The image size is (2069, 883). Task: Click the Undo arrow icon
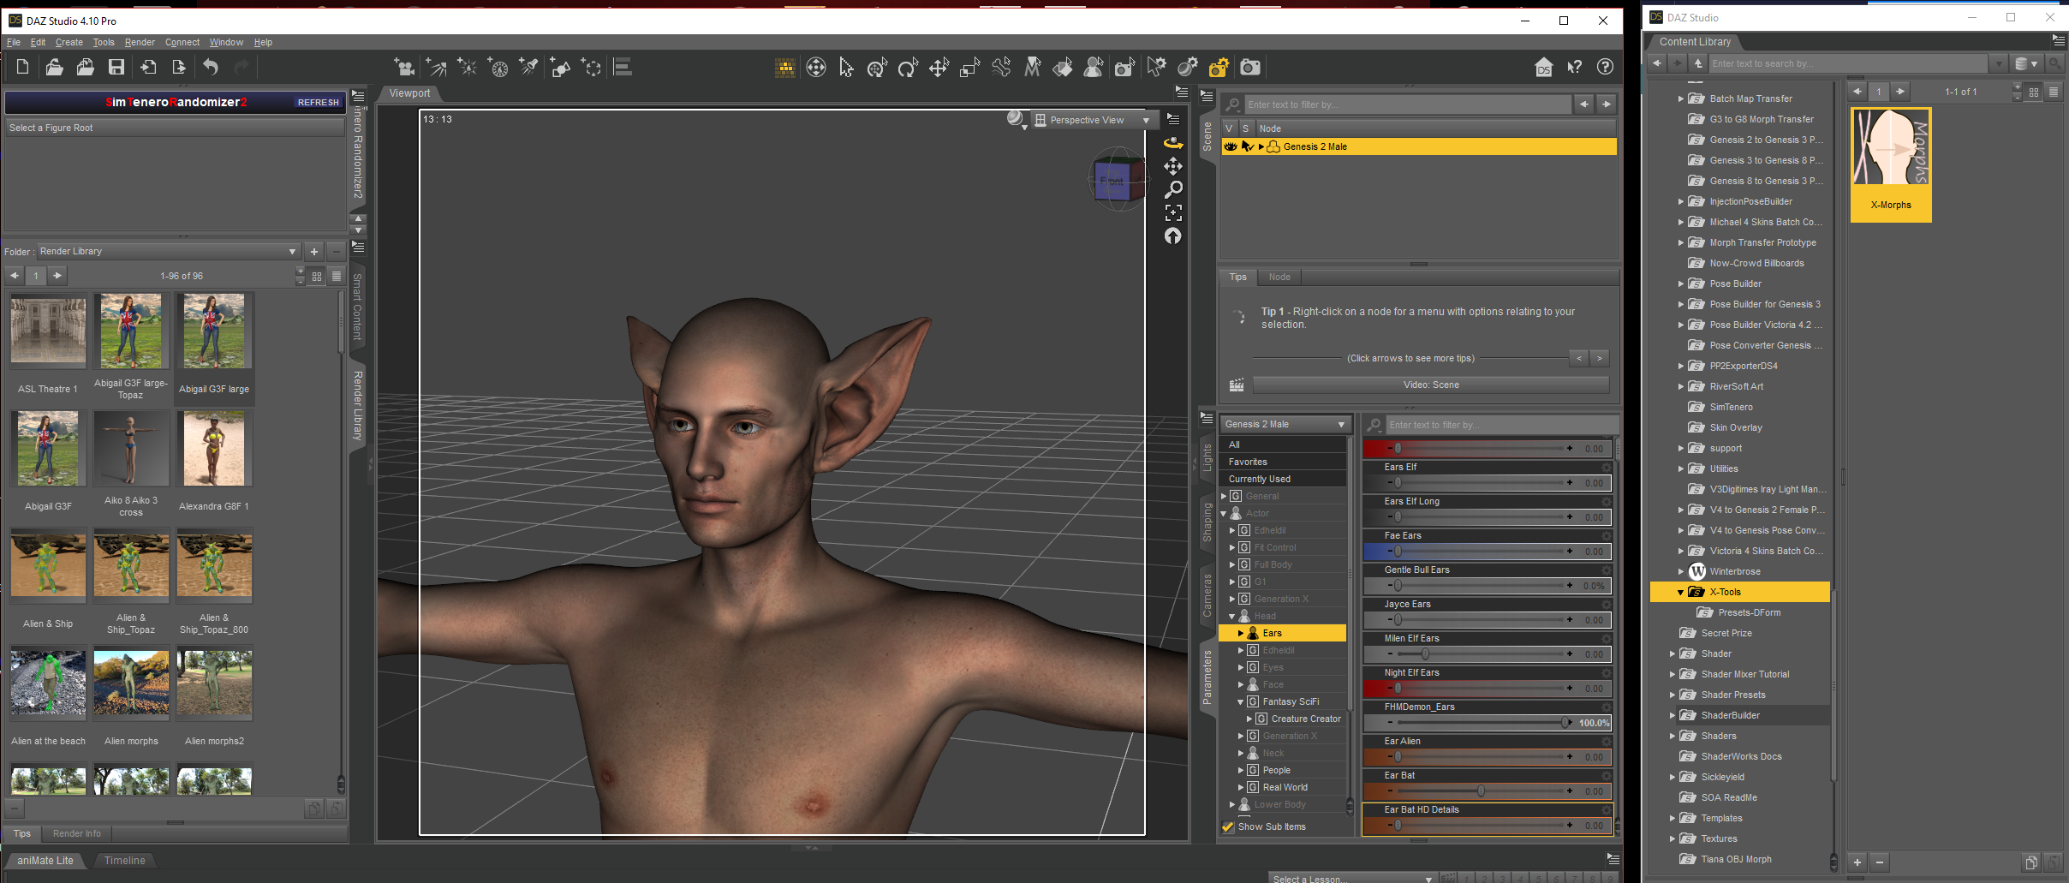[211, 68]
